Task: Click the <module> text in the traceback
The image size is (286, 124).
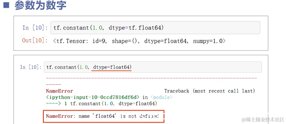Action: (161, 97)
